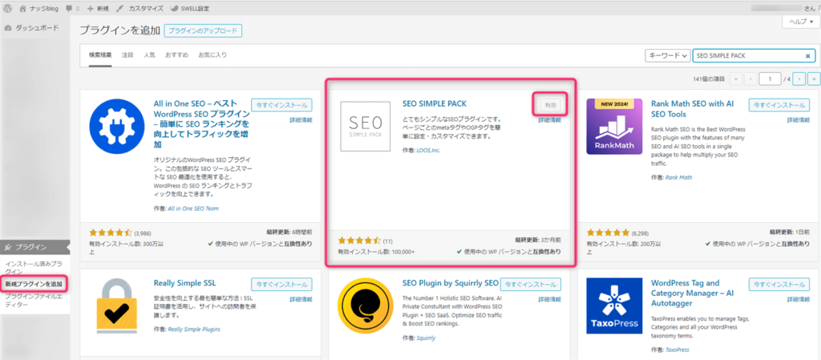821x360 pixels.
Task: Open the Squirrly author link
Action: [x=426, y=338]
